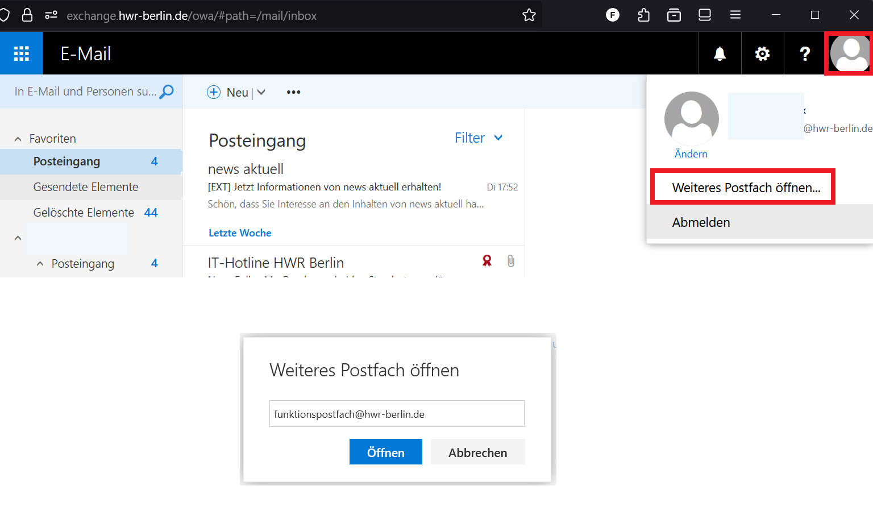Open the app launcher grid icon

click(22, 53)
